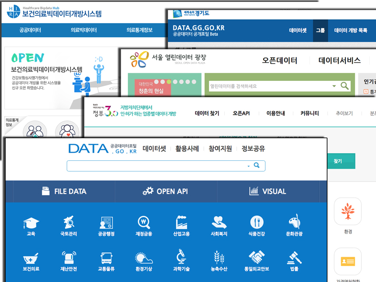The image size is (376, 282).
Task: Open 데이터서비스 menu in Seoul data plaza
Action: click(x=339, y=61)
